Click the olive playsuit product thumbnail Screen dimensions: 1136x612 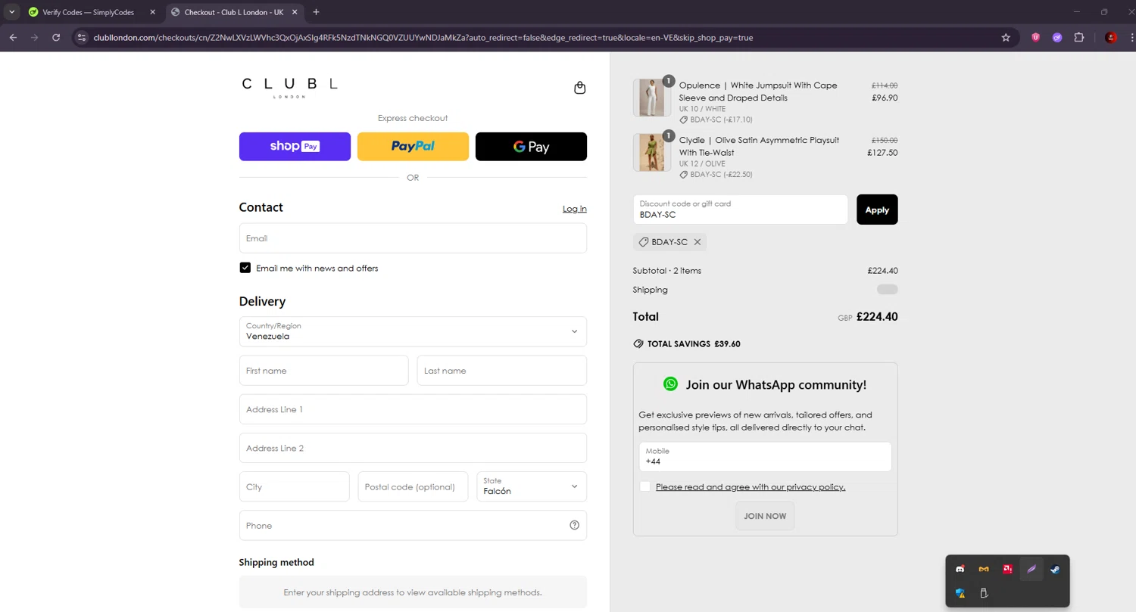tap(651, 152)
